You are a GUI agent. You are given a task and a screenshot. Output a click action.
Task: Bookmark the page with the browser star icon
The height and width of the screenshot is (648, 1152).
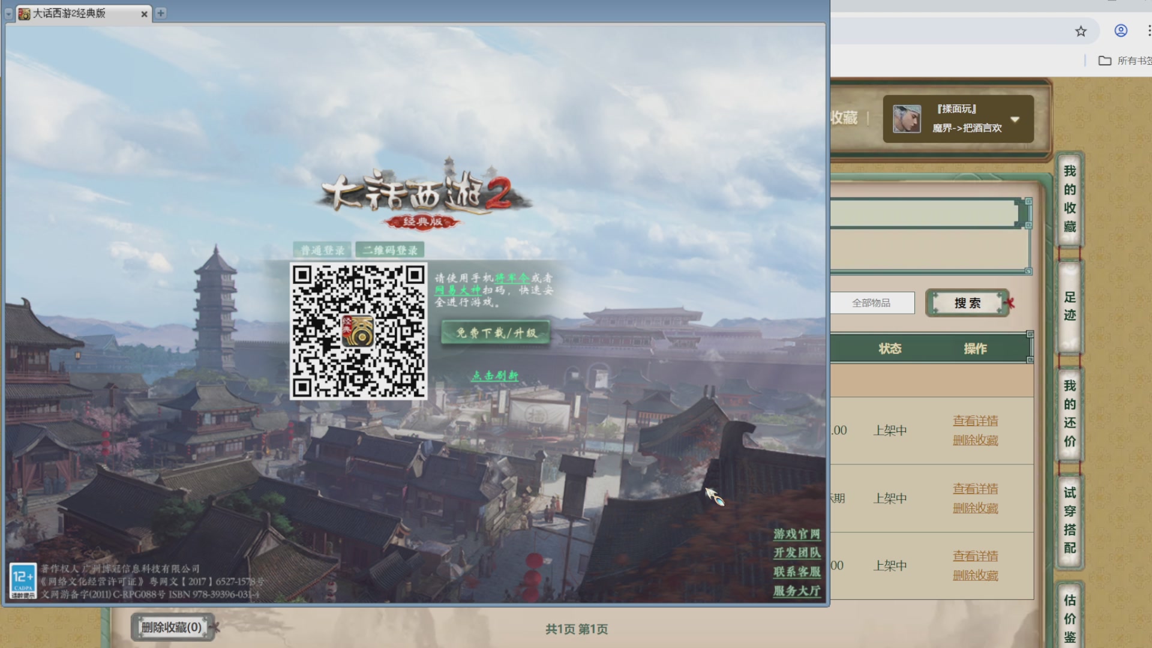(1081, 31)
